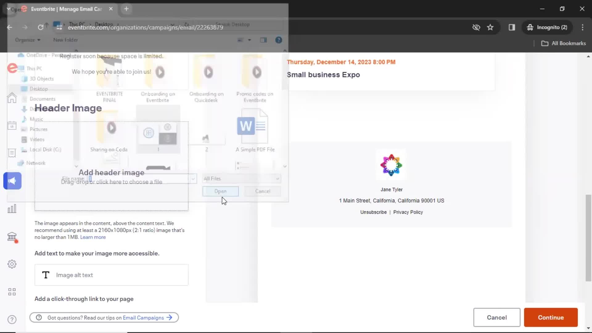Click help icon in file dialog toolbar
The image size is (592, 333).
(278, 40)
